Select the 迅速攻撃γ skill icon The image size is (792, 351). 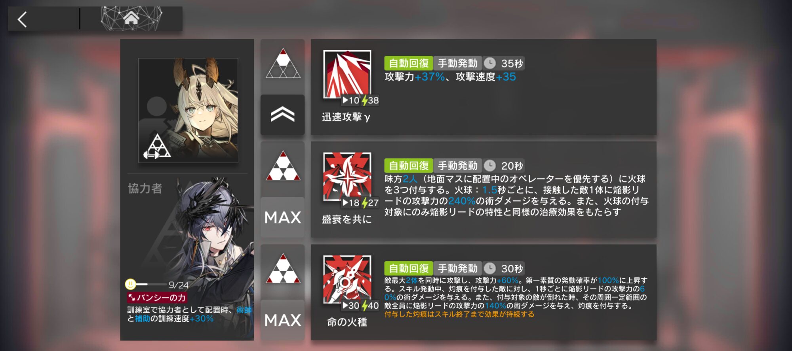pos(347,74)
